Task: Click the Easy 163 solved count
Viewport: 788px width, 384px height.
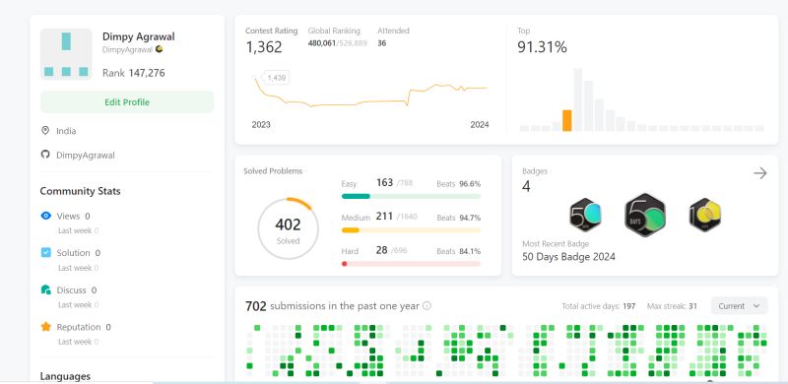Action: pos(384,182)
